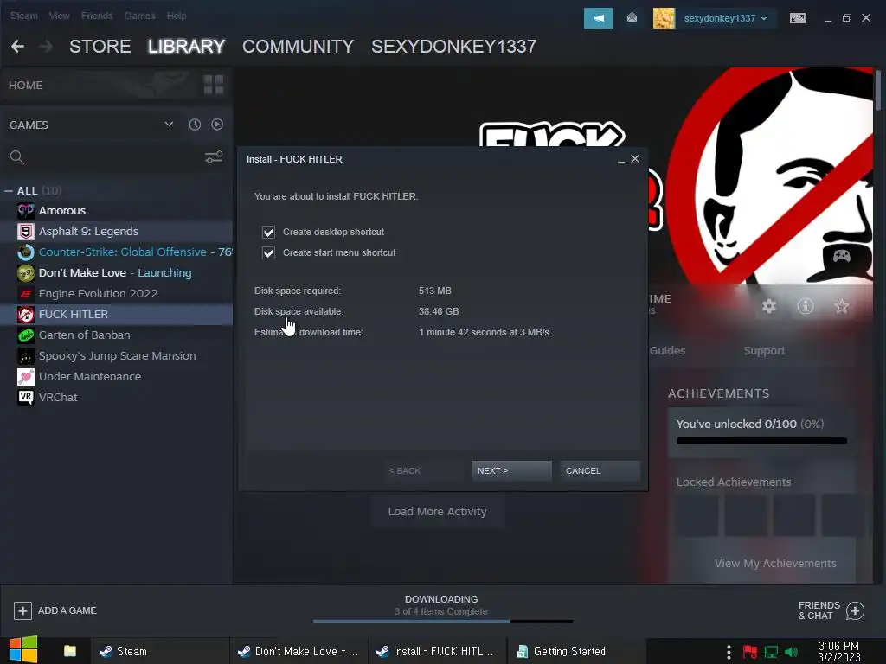Open the Friends menu
The height and width of the screenshot is (664, 886).
[97, 16]
